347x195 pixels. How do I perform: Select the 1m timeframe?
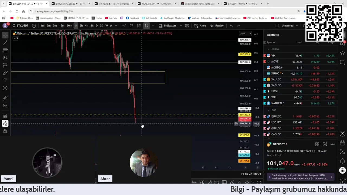pyautogui.click(x=43, y=26)
